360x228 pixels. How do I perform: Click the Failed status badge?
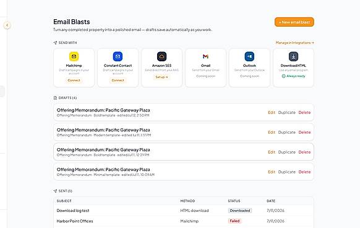point(234,221)
